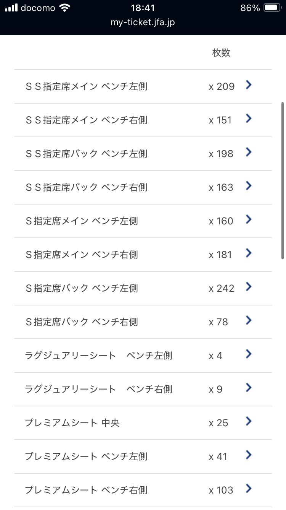The image size is (286, 510).
Task: Tap the my-ticket.jfa.jp address bar
Action: [143, 22]
